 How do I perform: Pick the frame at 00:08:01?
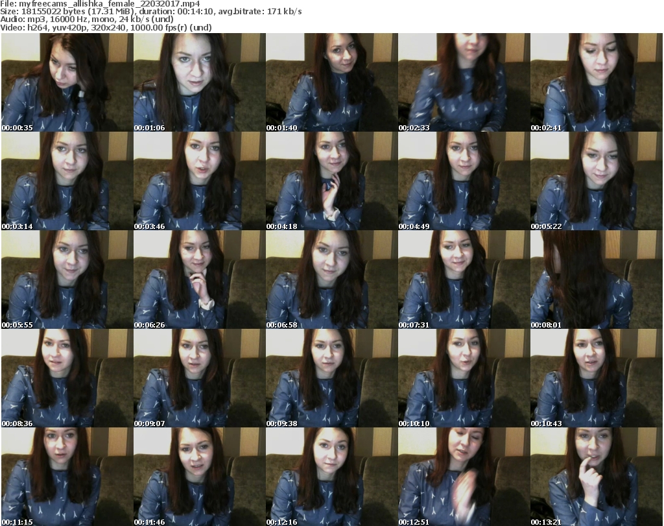(x=597, y=280)
